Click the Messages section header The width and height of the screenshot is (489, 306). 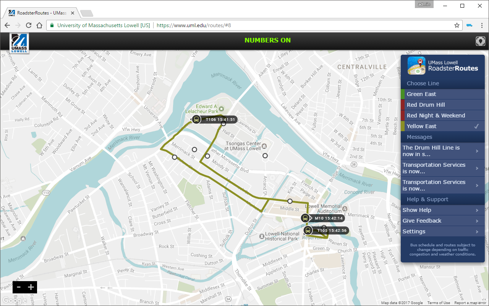click(443, 137)
